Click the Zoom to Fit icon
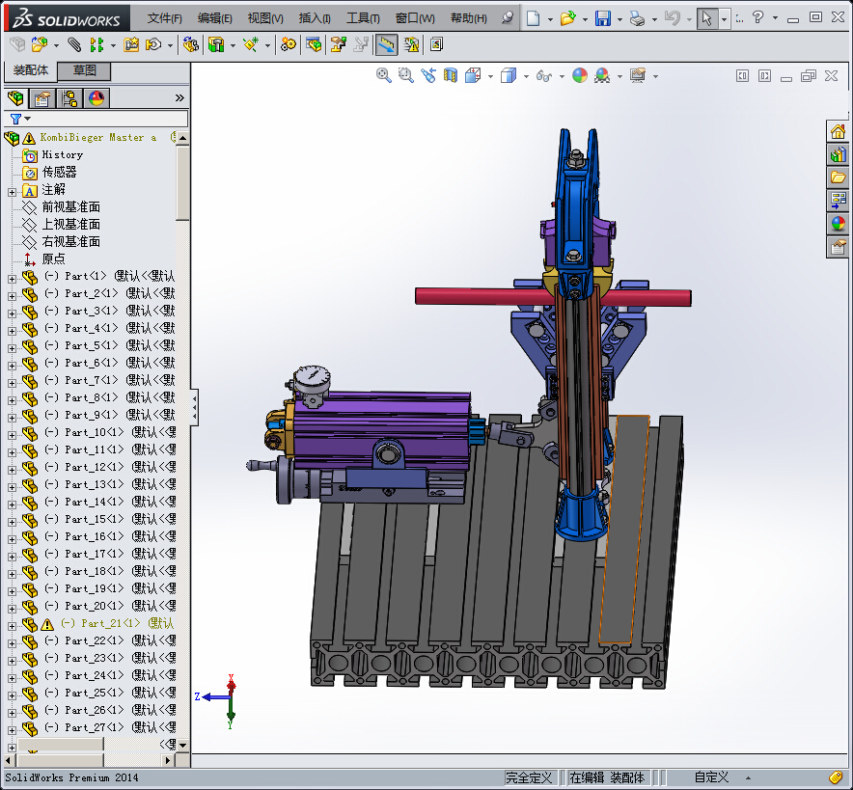The height and width of the screenshot is (790, 853). pyautogui.click(x=384, y=75)
